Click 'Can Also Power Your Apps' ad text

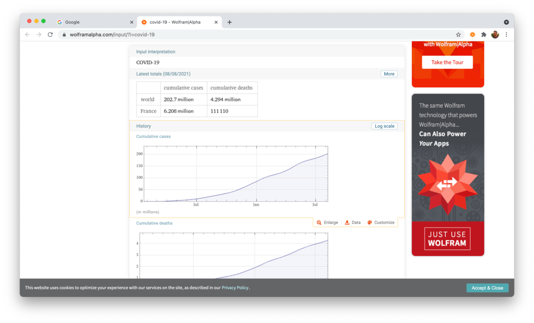442,139
